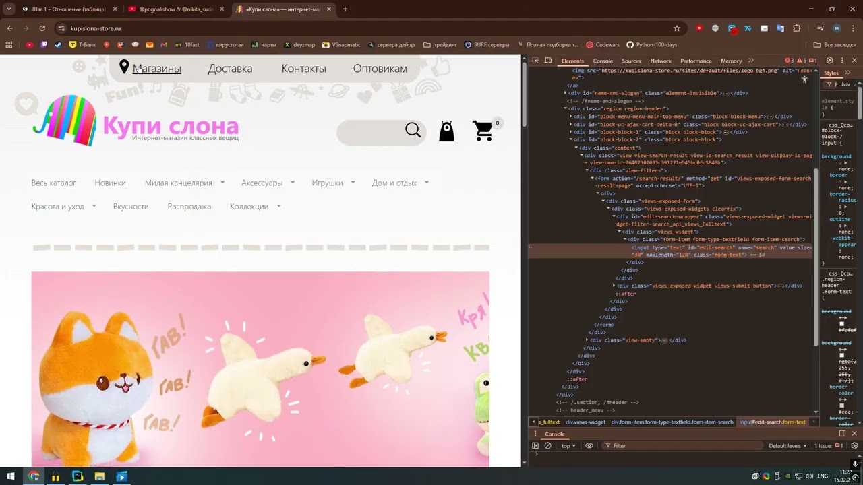Bookmark this page with the star icon
Screen dimensions: 863x485
[x=677, y=28]
